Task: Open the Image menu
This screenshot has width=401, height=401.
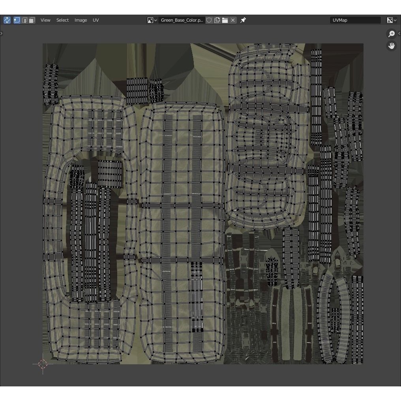Action: click(x=81, y=20)
